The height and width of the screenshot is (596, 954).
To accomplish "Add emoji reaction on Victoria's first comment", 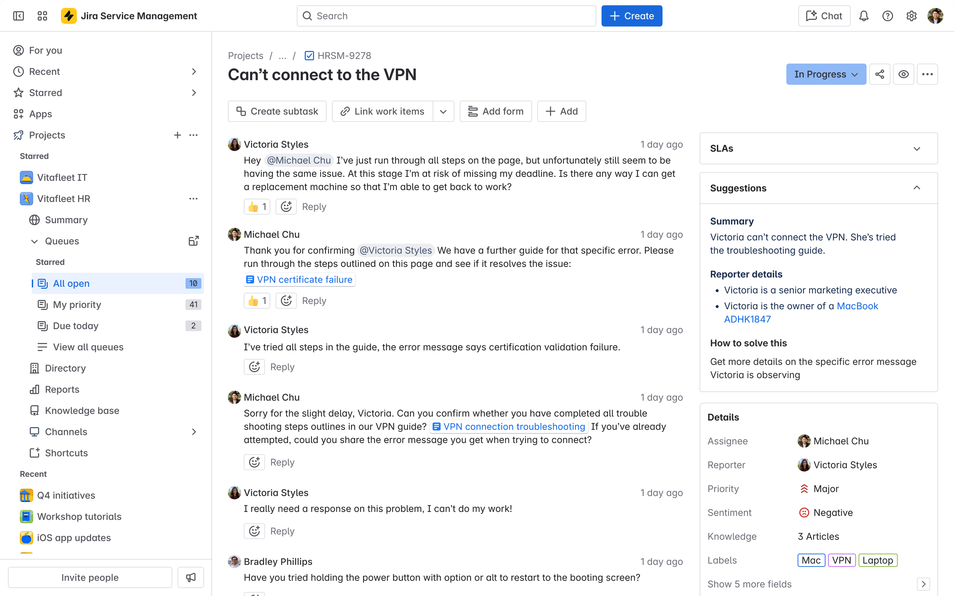I will coord(286,207).
